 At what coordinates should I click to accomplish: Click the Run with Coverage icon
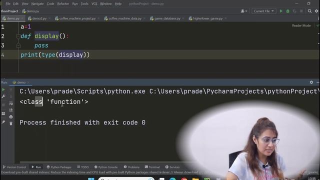coord(294,11)
